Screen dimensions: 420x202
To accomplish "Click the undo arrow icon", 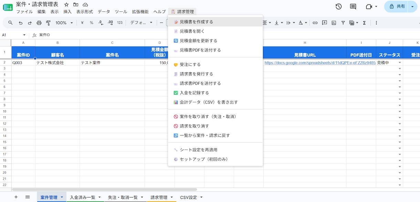I will pos(20,23).
